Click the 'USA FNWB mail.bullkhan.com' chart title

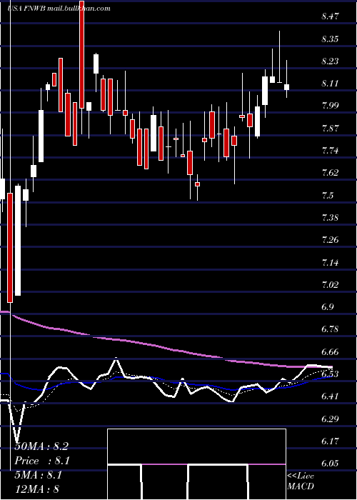pos(59,9)
